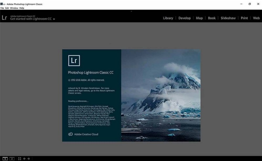Go forward with the right arrow icon

click(28, 159)
